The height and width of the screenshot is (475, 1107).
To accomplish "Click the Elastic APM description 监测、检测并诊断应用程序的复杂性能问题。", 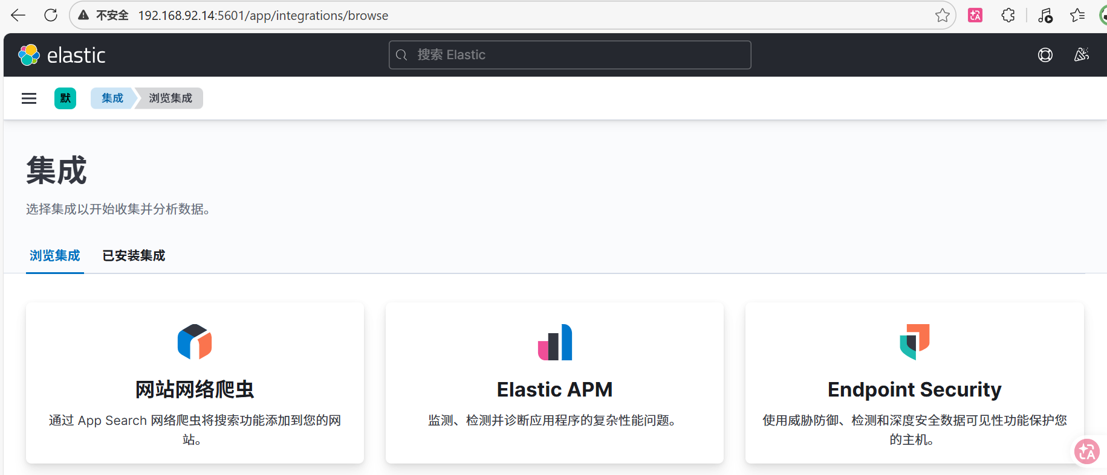I will point(552,420).
